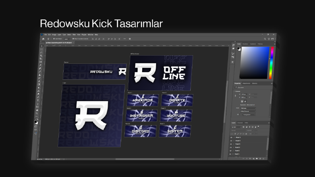Click the lock all padlock icon
This screenshot has width=315, height=177.
(x=246, y=134)
